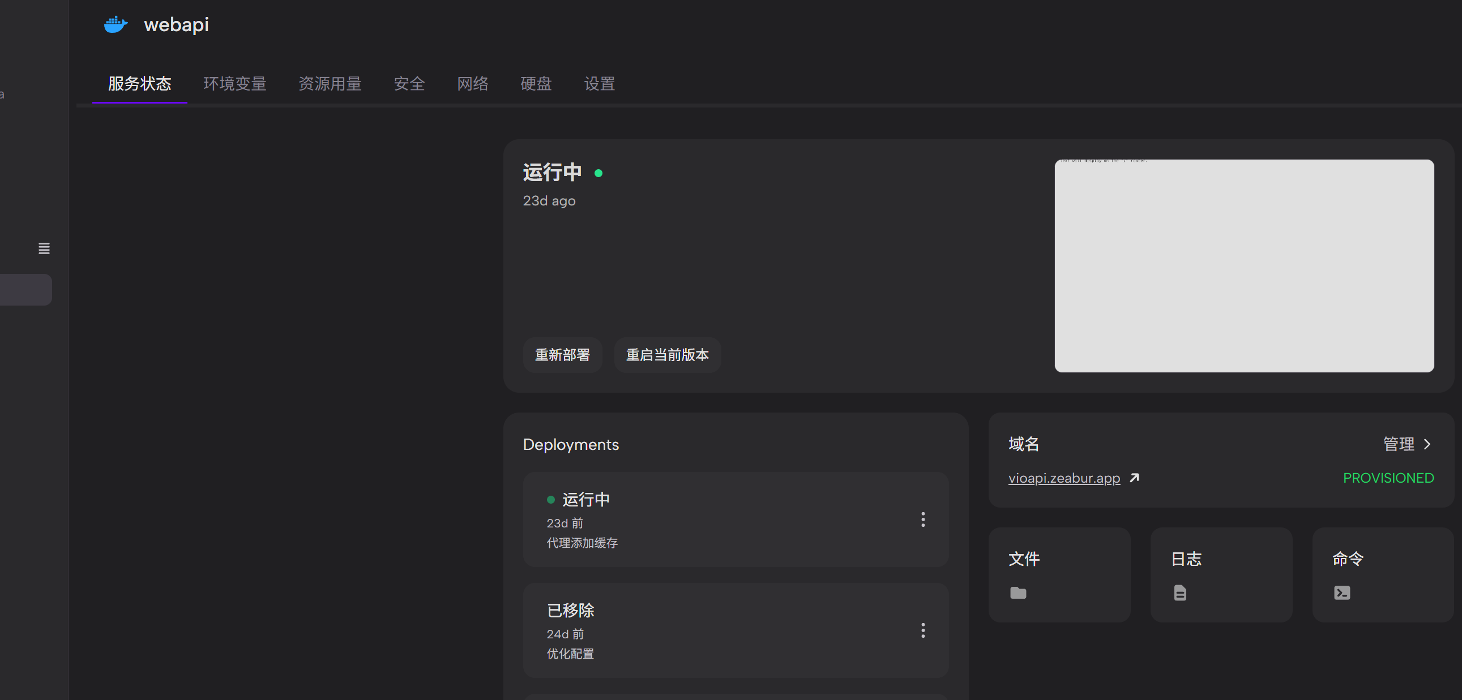Viewport: 1462px width, 700px height.
Task: Switch to the 资源用量 tab
Action: pos(330,84)
